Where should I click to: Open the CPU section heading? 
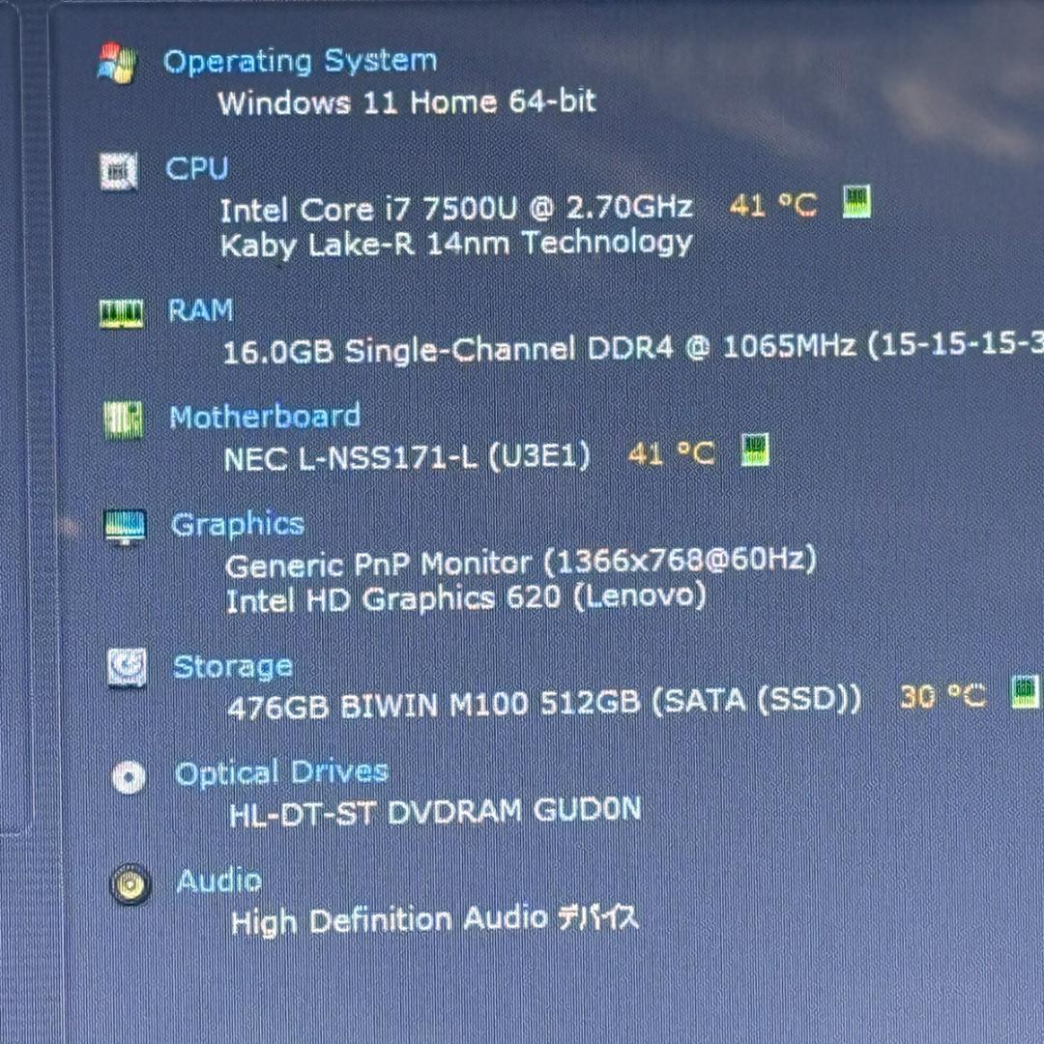tap(197, 168)
